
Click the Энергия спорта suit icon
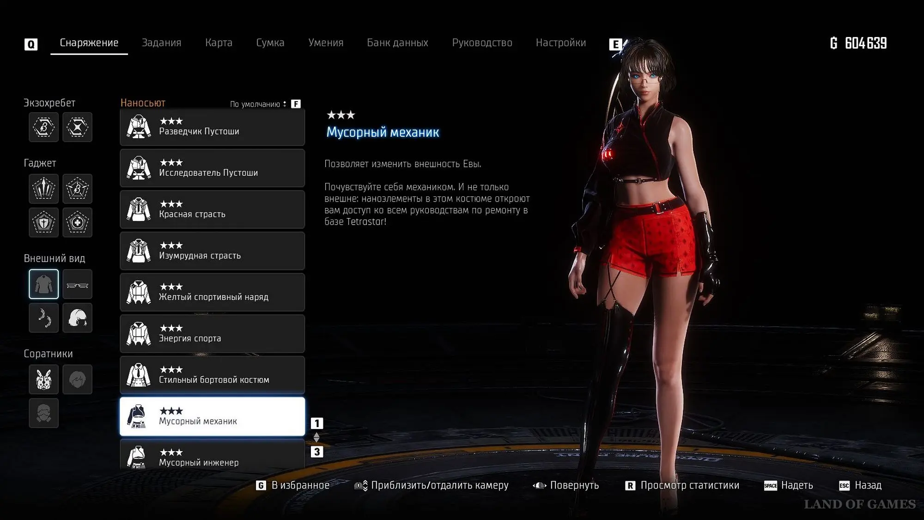tap(139, 334)
